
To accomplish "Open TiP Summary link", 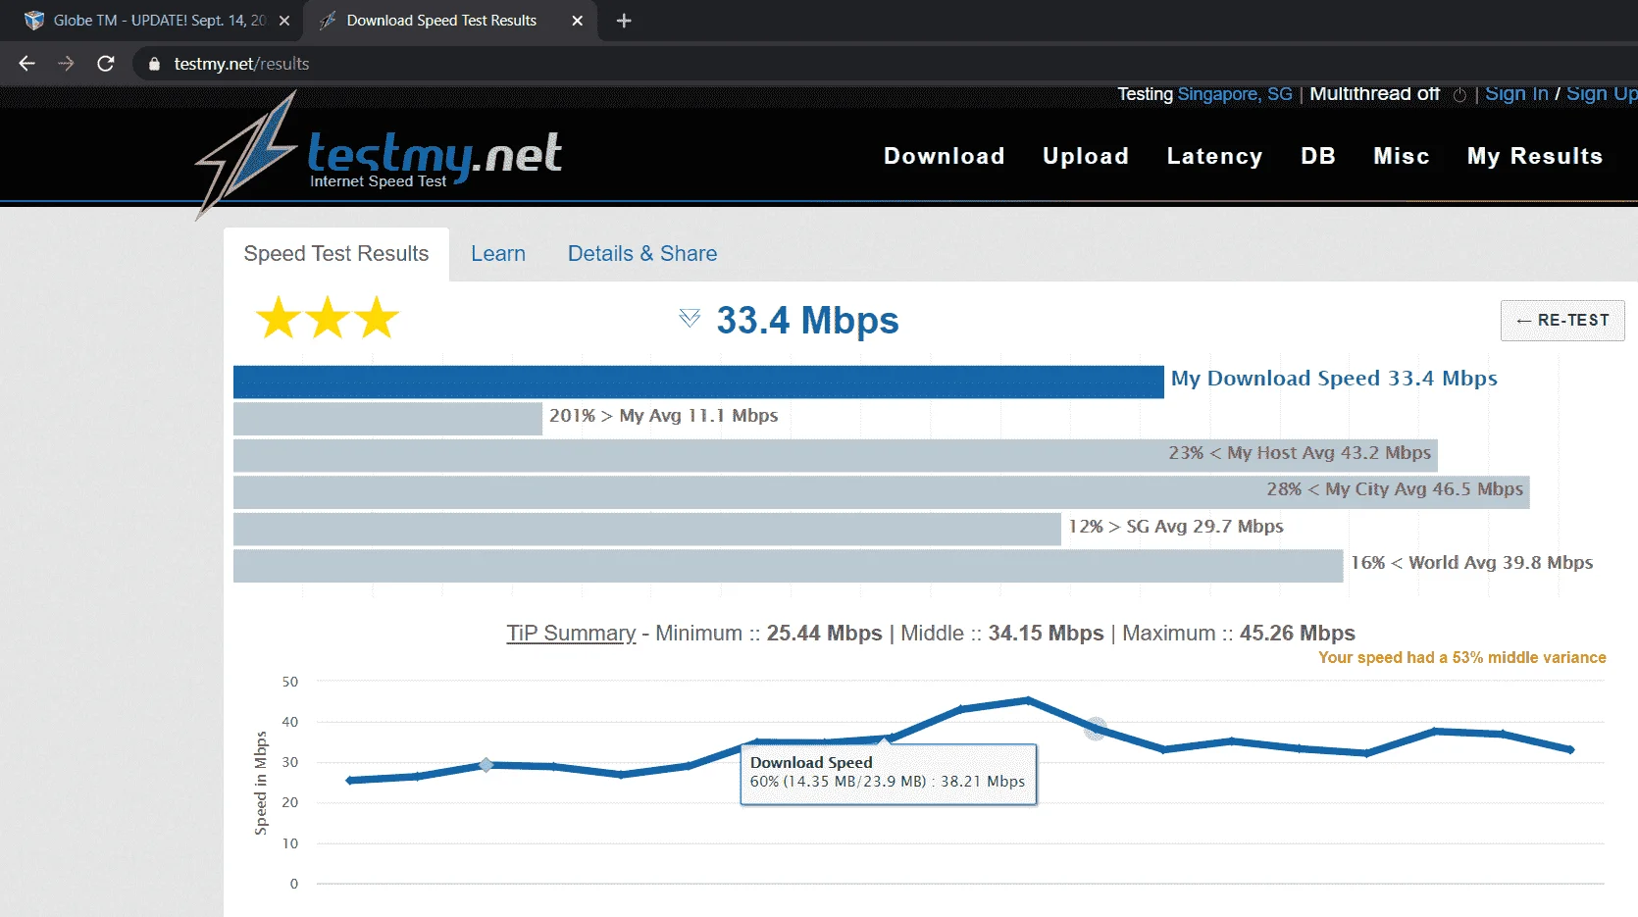I will pyautogui.click(x=571, y=634).
